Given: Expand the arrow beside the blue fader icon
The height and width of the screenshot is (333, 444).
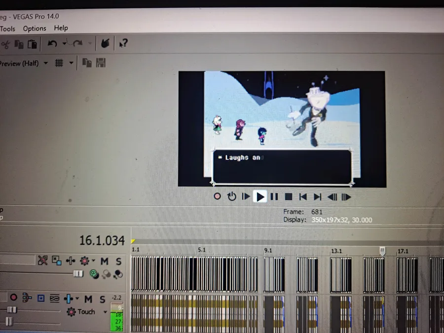Looking at the screenshot, I should click(x=77, y=298).
